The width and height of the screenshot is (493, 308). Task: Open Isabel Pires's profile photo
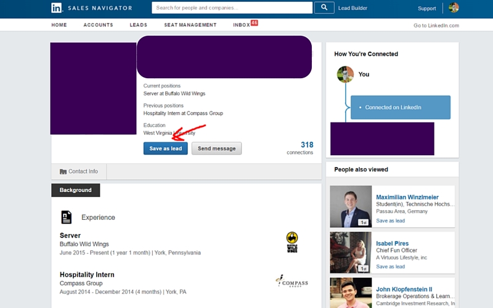(x=351, y=253)
